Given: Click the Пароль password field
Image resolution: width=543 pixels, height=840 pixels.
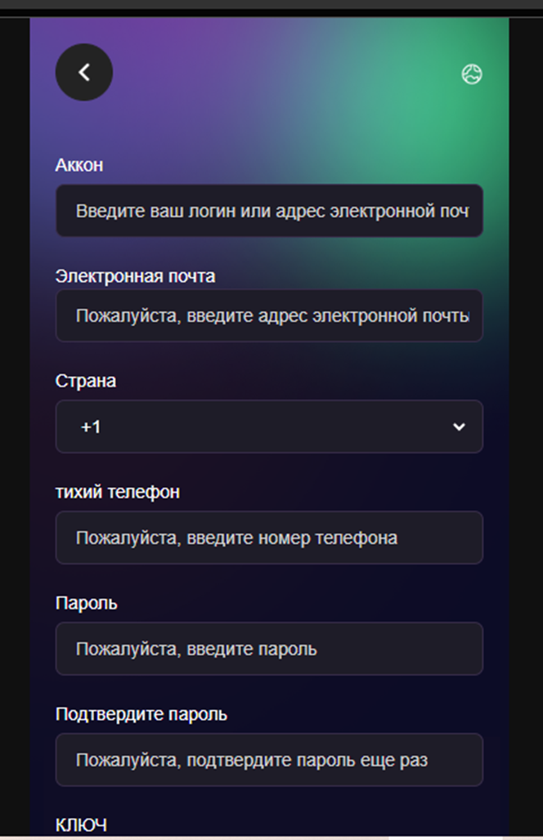Looking at the screenshot, I should pyautogui.click(x=268, y=649).
